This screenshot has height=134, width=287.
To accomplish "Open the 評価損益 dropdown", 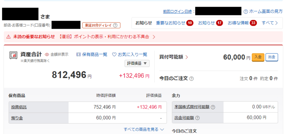I will pyautogui.click(x=137, y=63).
